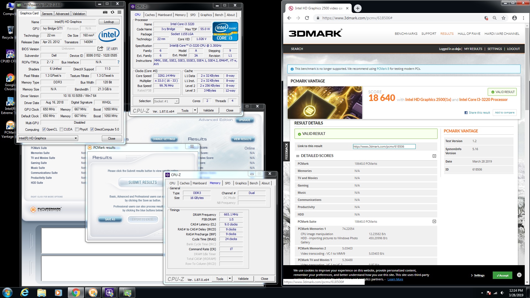Click View Results button in PCMark
This screenshot has width=530, height=298.
click(242, 139)
